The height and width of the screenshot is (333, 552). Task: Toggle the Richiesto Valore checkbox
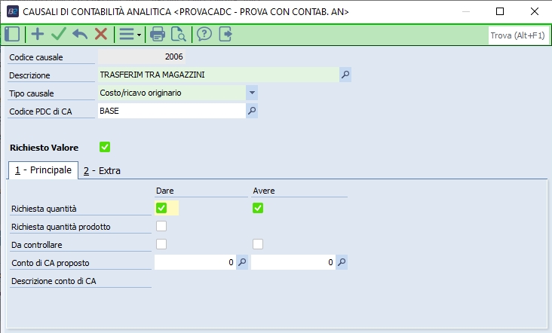click(x=105, y=147)
